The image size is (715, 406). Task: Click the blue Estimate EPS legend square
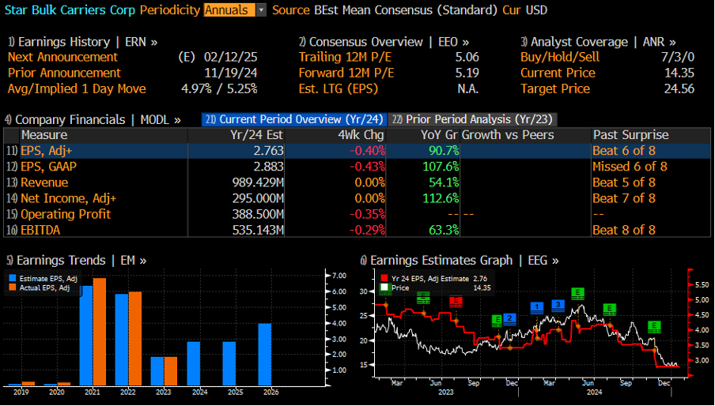pos(12,277)
